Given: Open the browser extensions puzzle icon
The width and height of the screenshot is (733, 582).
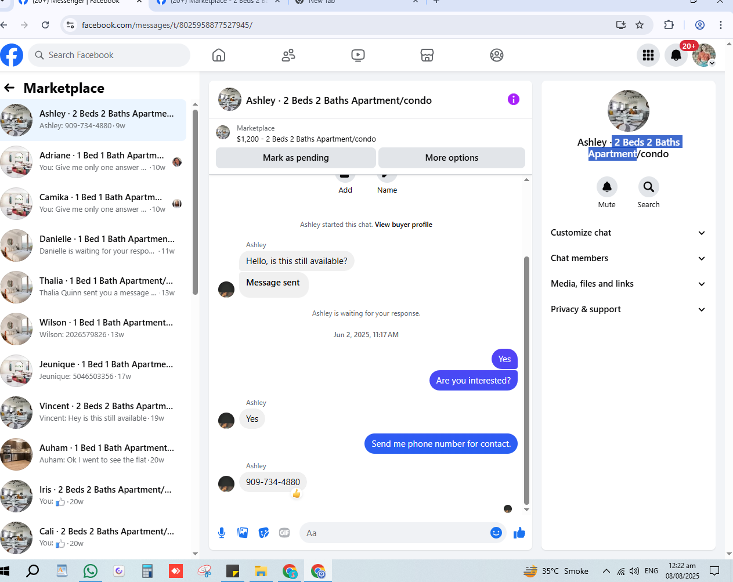Looking at the screenshot, I should click(x=669, y=25).
